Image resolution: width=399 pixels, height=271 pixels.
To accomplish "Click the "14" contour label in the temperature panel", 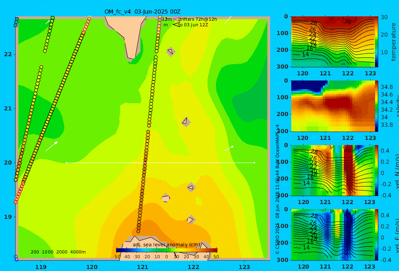I will click(306, 54).
